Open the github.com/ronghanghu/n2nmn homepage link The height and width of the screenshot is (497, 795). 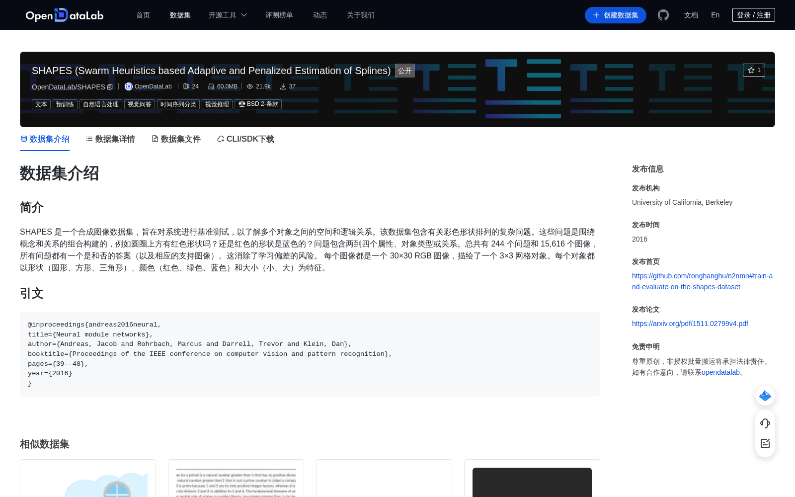[702, 281]
